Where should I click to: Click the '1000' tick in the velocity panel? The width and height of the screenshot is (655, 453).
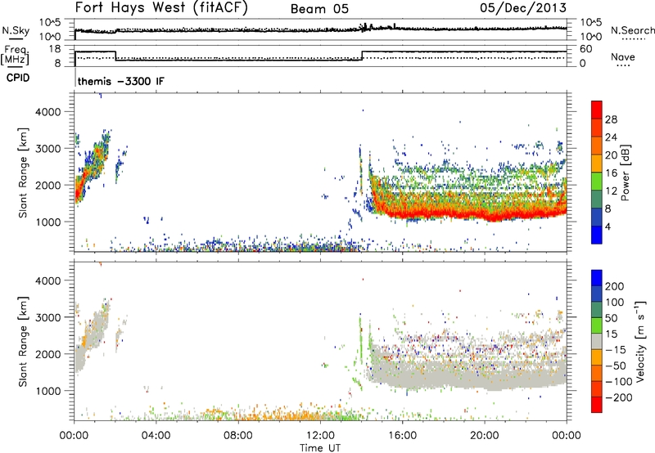click(x=48, y=391)
